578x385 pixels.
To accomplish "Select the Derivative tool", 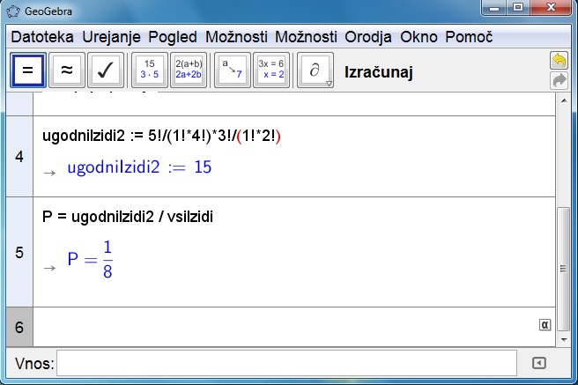I will (x=315, y=70).
